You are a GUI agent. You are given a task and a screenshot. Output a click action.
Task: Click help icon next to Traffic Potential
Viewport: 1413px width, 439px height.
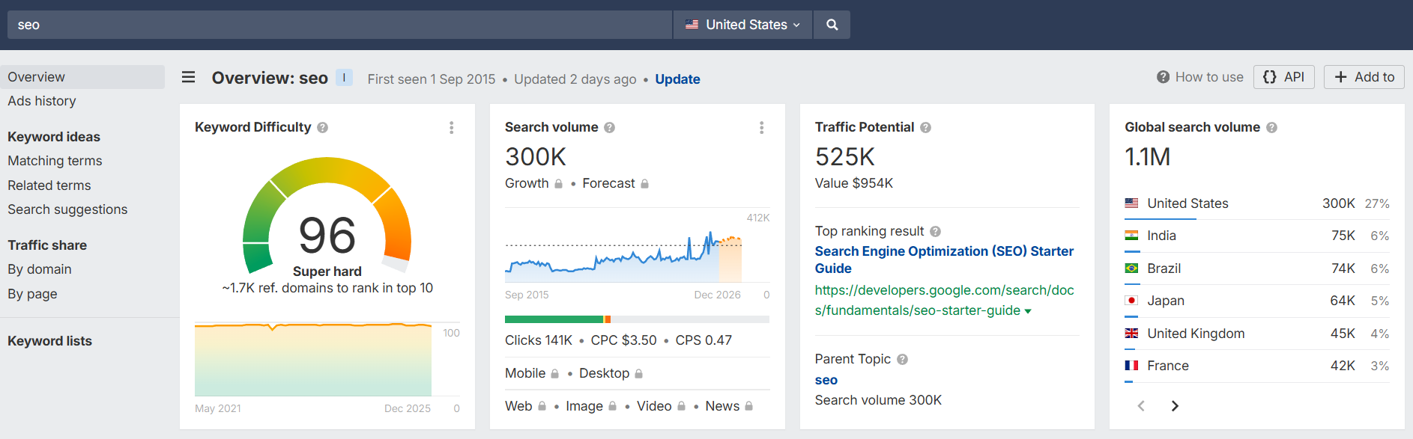(x=925, y=128)
